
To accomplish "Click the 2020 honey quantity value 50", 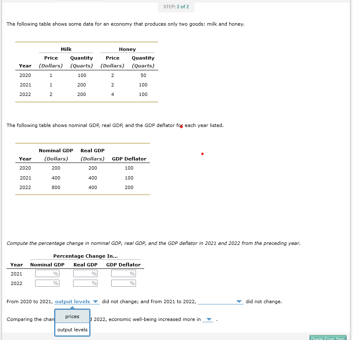I will point(143,75).
